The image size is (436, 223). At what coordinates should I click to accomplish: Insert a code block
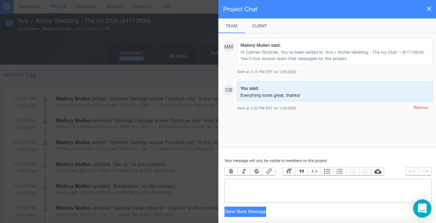(x=314, y=171)
